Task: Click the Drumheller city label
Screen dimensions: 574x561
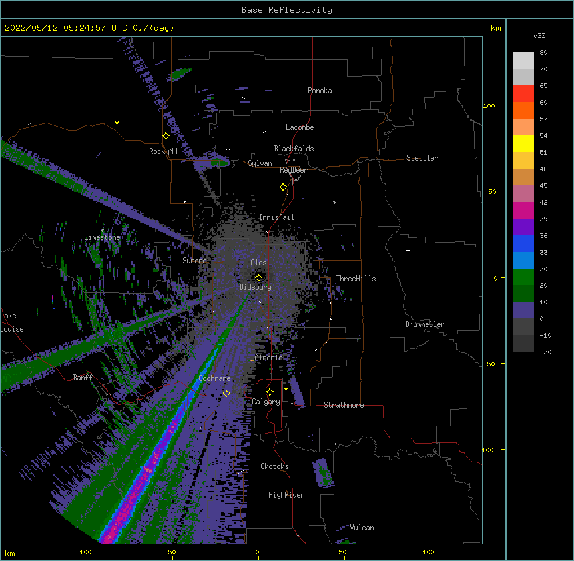Action: pos(425,324)
